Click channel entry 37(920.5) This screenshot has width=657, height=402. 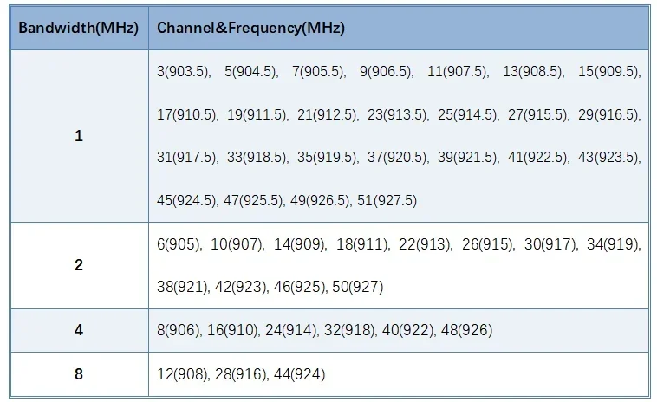395,158
